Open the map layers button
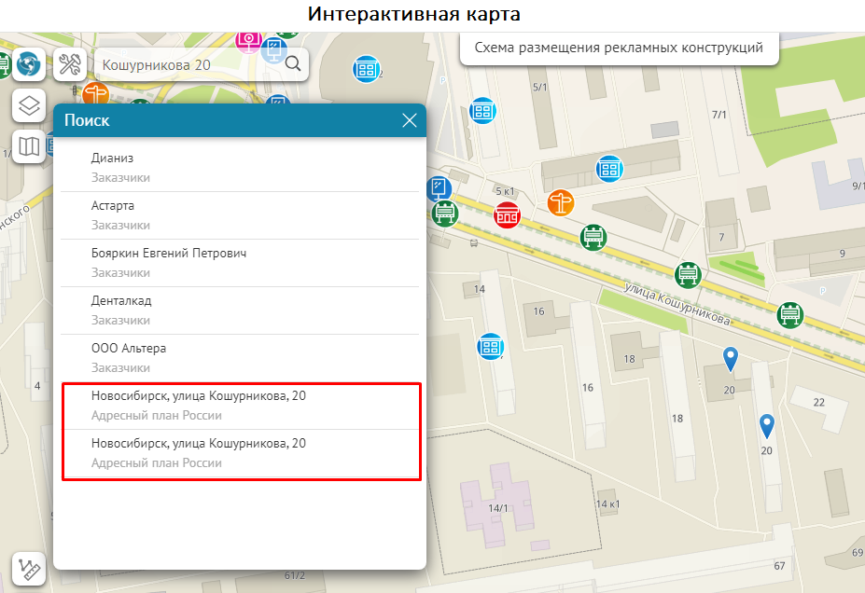 tap(29, 105)
